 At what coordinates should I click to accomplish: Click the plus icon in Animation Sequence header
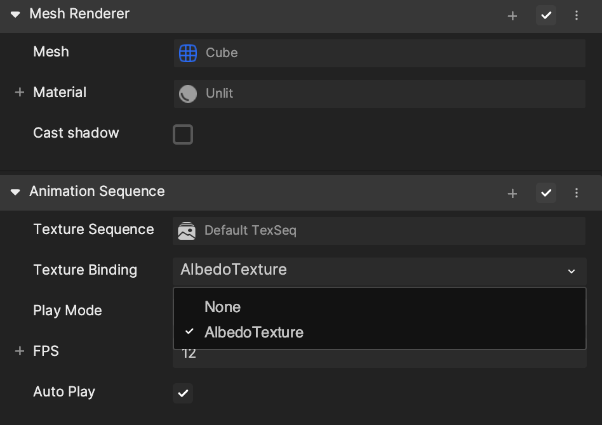coord(512,193)
